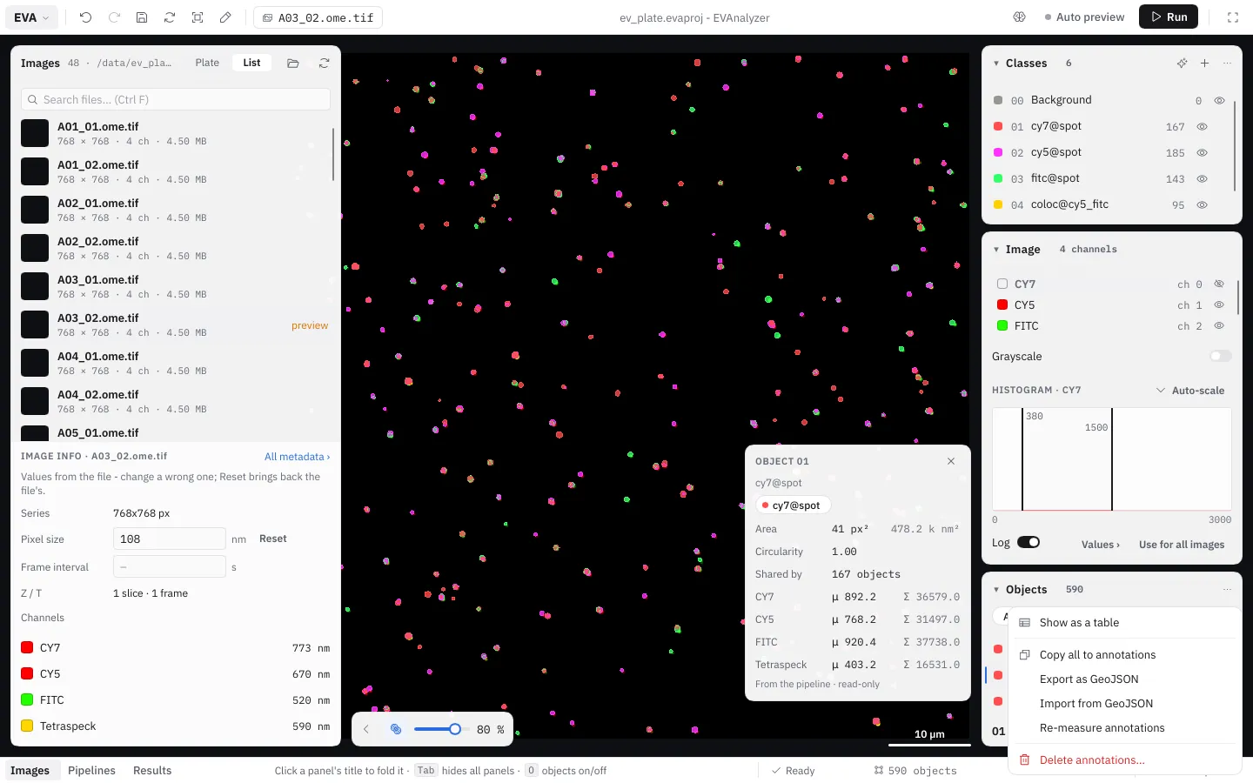Open the image folder icon in Images panel
Image resolution: width=1253 pixels, height=783 pixels.
293,63
